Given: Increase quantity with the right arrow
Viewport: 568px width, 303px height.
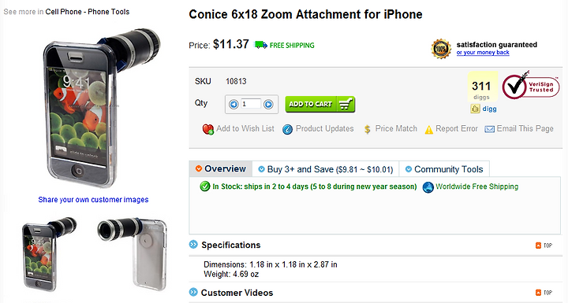Looking at the screenshot, I should [268, 105].
